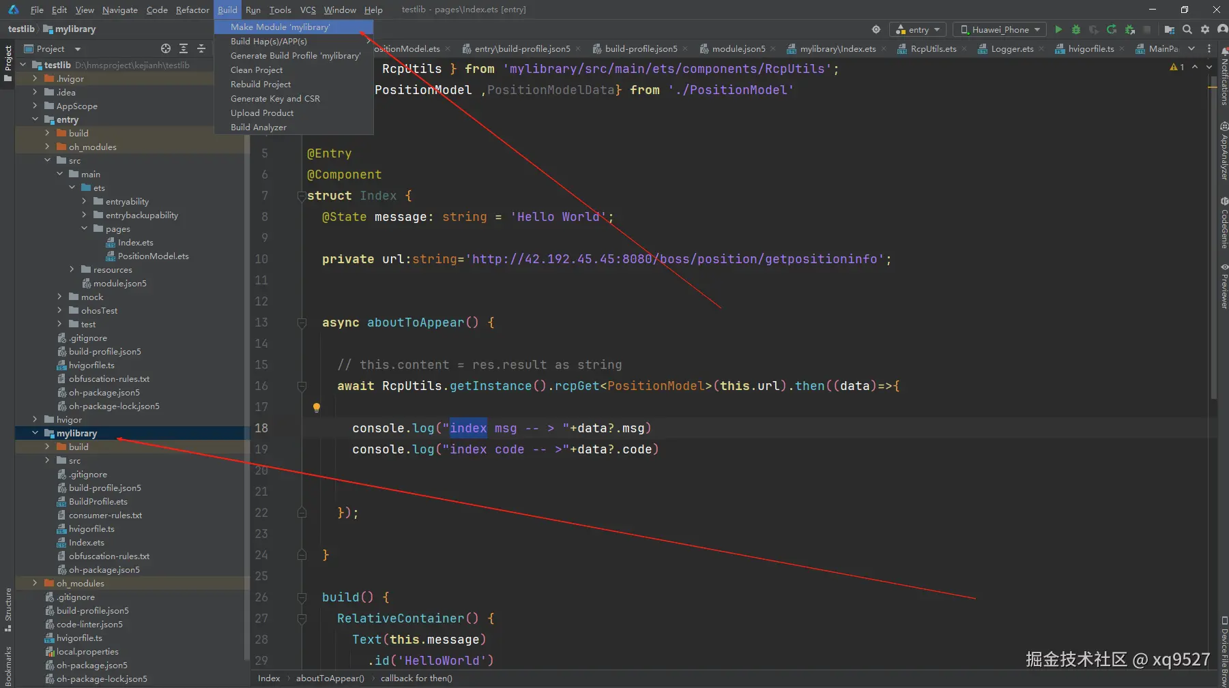Show hidden editor tabs chevron
The height and width of the screenshot is (688, 1229).
pos(1191,48)
